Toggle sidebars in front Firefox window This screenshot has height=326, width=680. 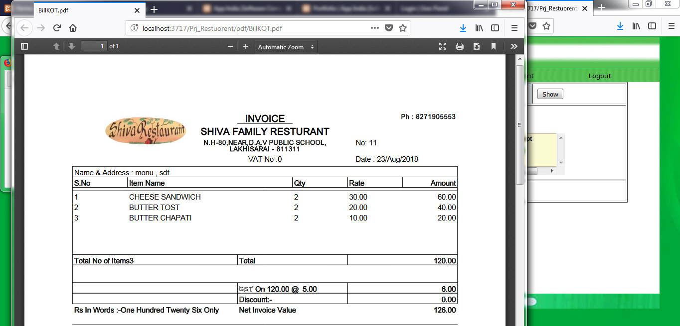(x=495, y=28)
